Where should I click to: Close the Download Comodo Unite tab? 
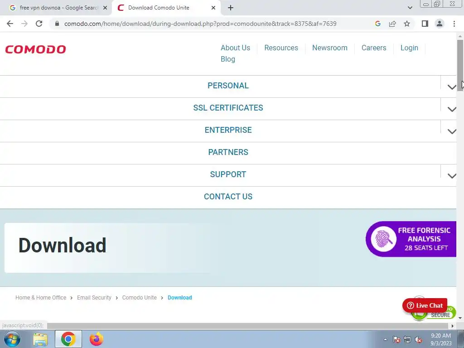tap(213, 8)
